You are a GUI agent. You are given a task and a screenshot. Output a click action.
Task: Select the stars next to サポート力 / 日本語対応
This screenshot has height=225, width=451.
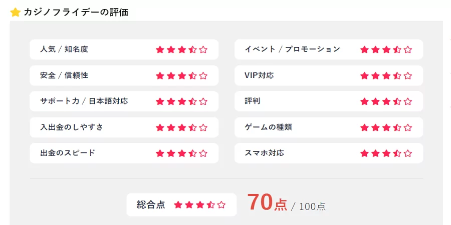tap(181, 101)
